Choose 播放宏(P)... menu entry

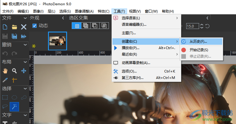pos(146,48)
